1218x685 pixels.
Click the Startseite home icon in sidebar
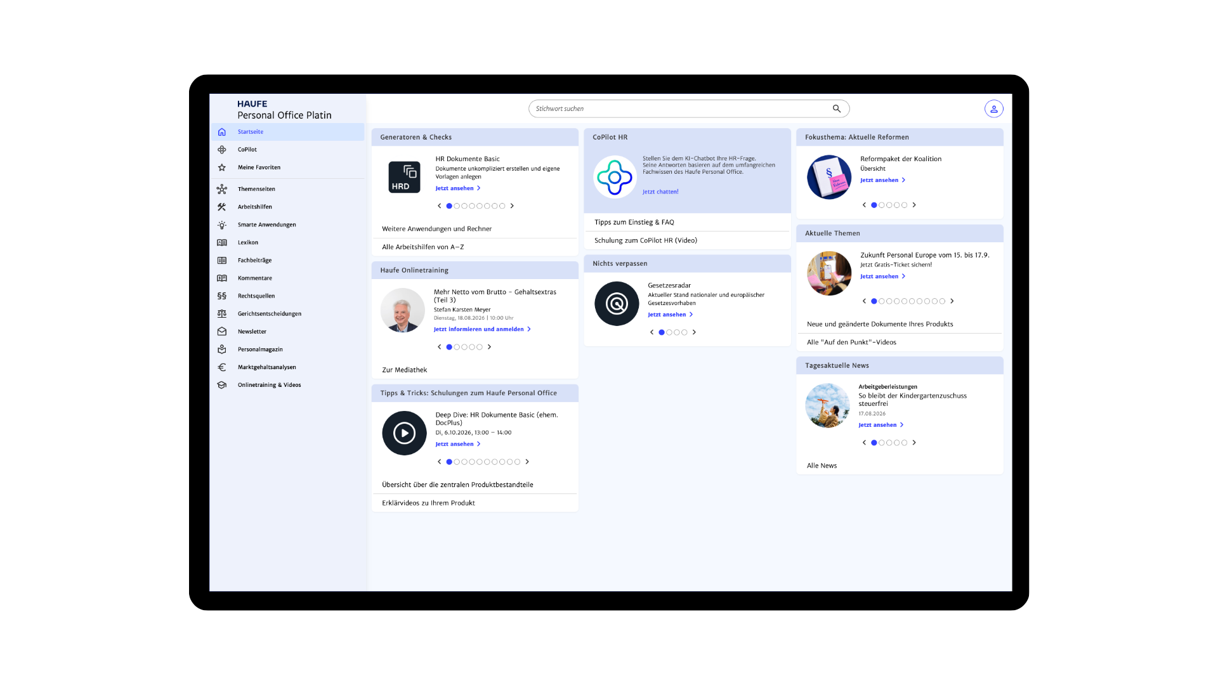[x=221, y=132]
